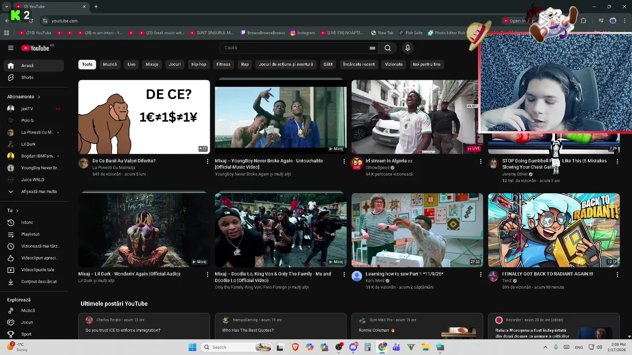The height and width of the screenshot is (355, 632).
Task: View site information for youtube.com
Action: (45, 21)
